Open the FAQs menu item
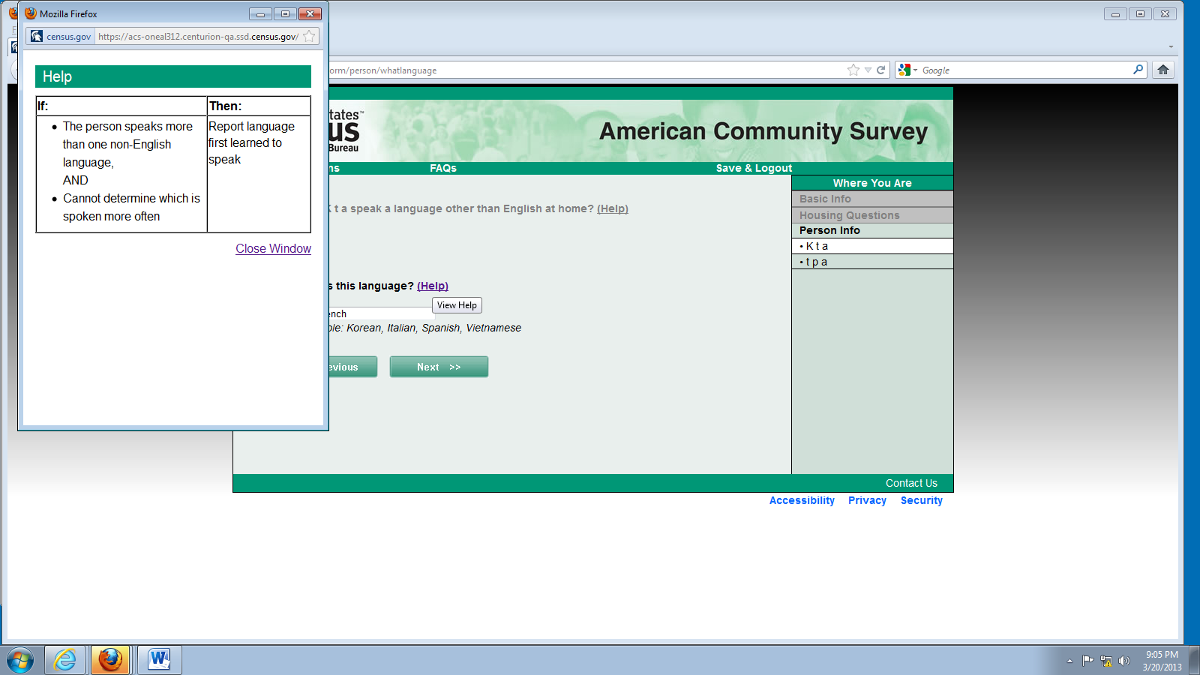This screenshot has height=675, width=1200. click(x=442, y=168)
